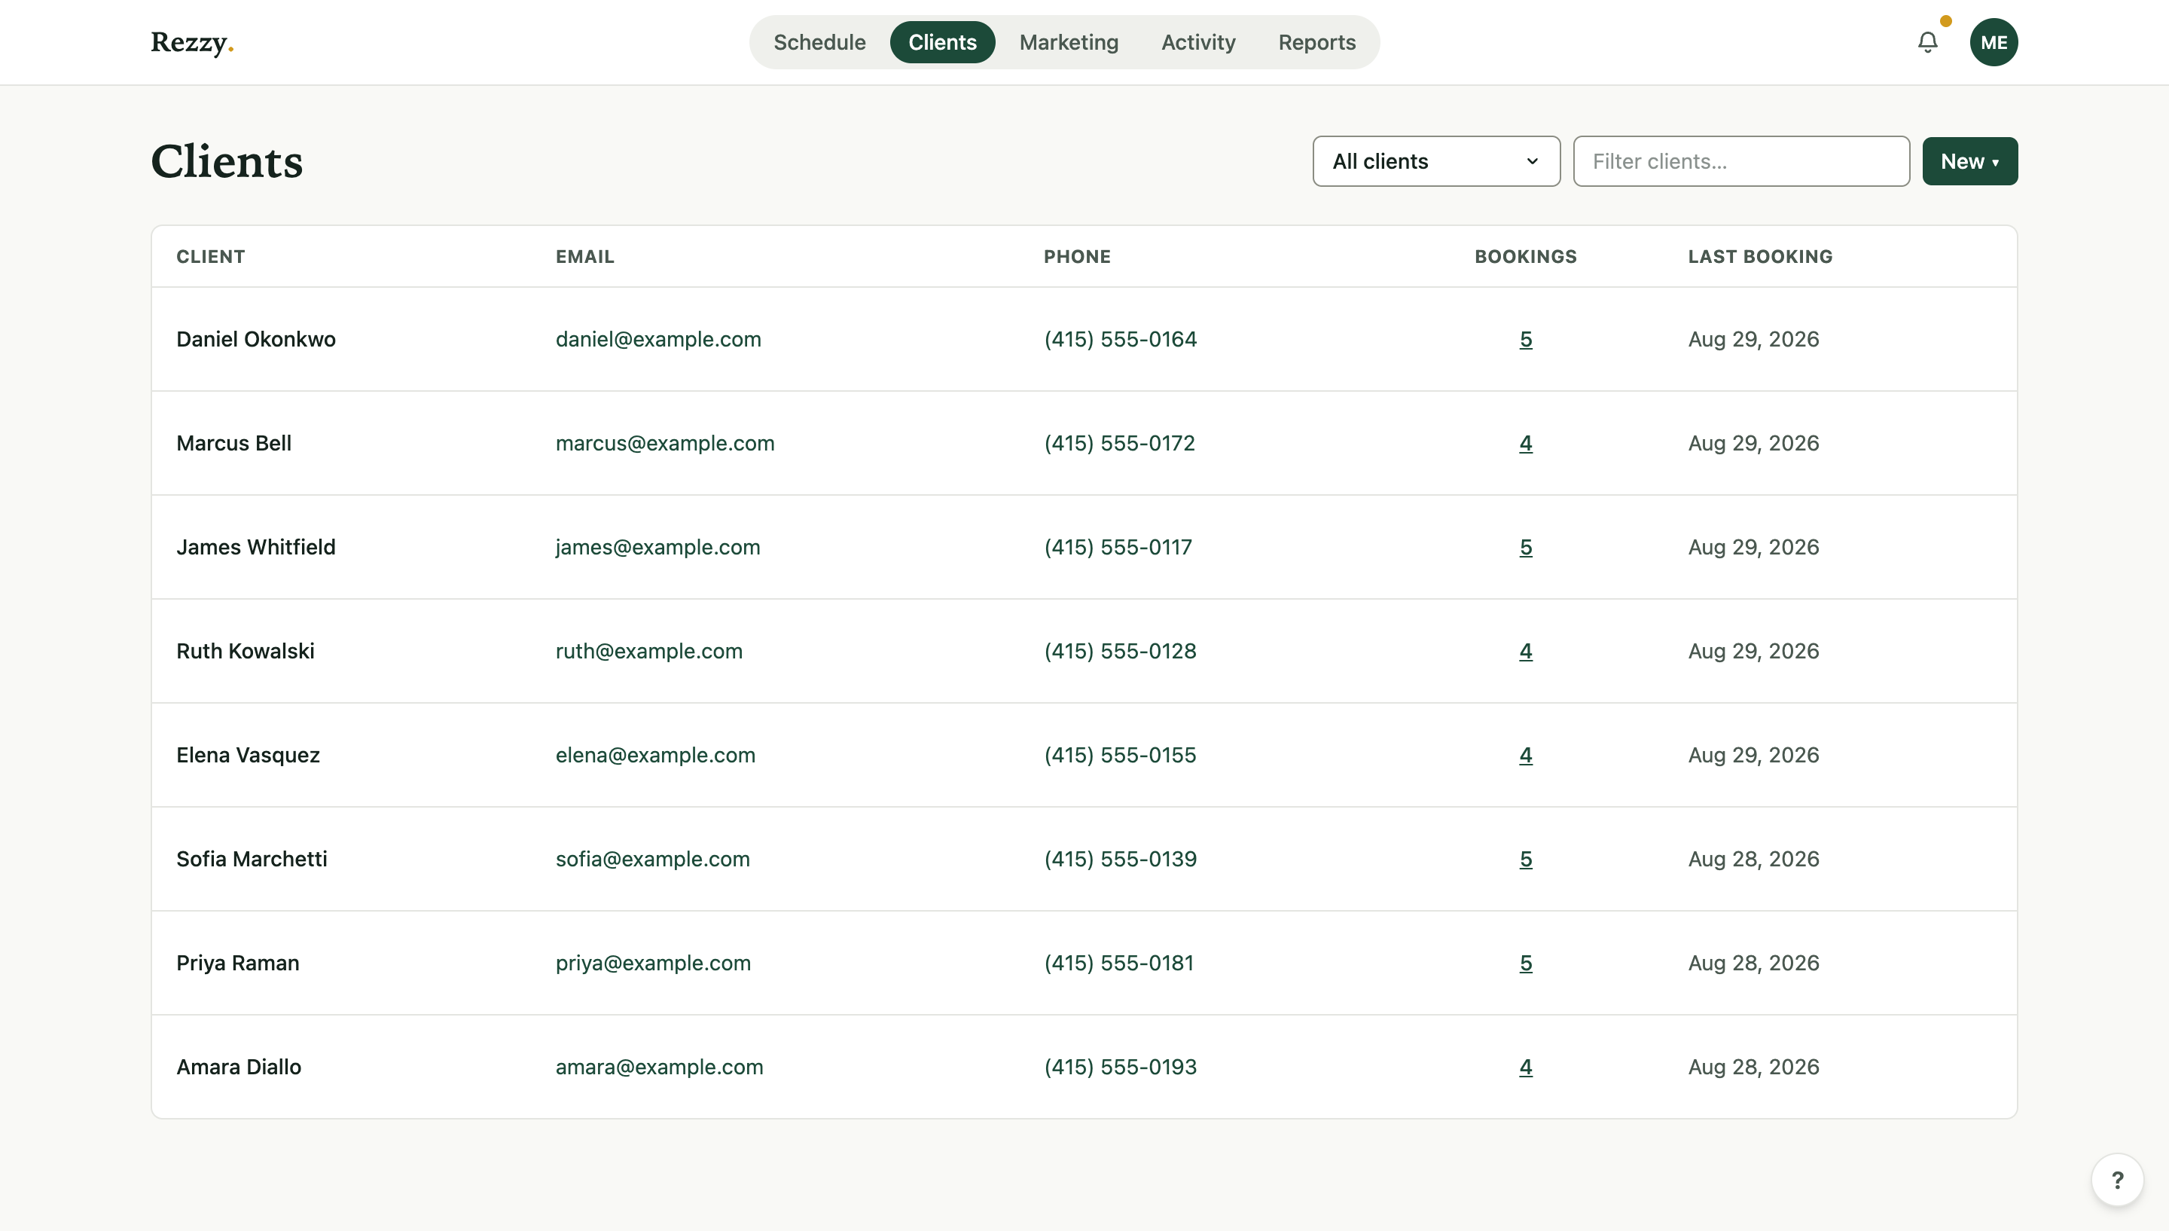Open the Marketing tab

pyautogui.click(x=1068, y=42)
